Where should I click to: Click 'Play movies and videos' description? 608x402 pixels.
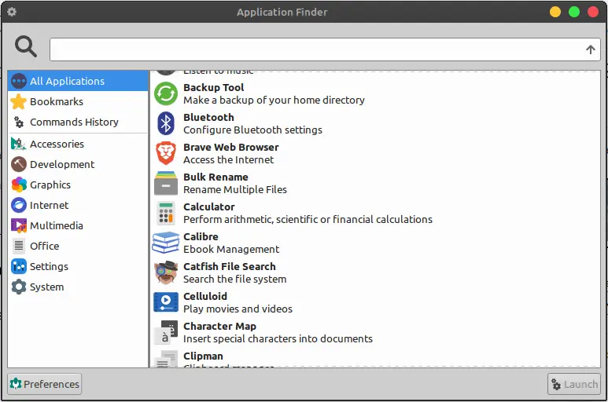(x=238, y=309)
